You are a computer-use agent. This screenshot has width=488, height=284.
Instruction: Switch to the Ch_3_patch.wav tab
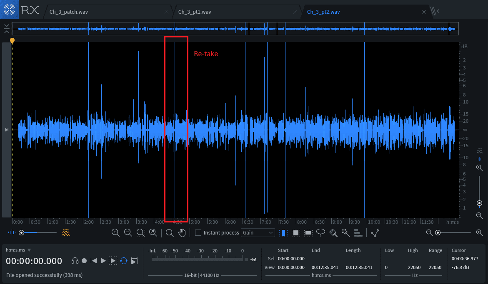click(x=68, y=12)
